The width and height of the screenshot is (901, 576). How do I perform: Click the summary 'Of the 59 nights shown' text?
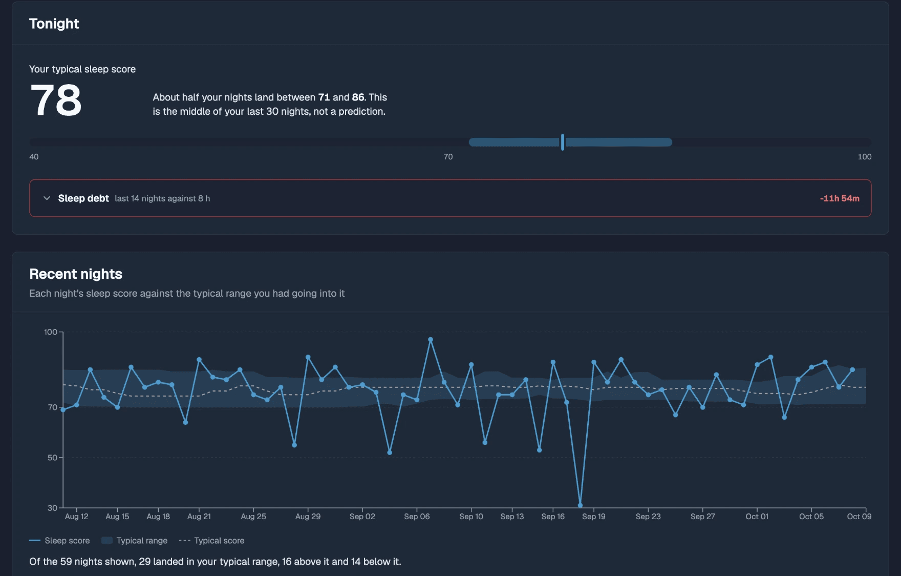(x=215, y=562)
